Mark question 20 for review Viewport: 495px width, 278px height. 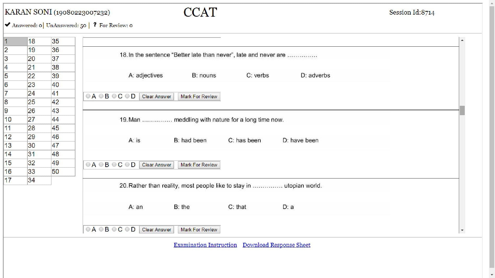pos(199,230)
